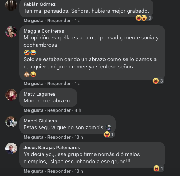Image resolution: width=180 pixels, height=176 pixels.
Task: Open Maggie Contreras's avatar
Action: [x=11, y=32]
